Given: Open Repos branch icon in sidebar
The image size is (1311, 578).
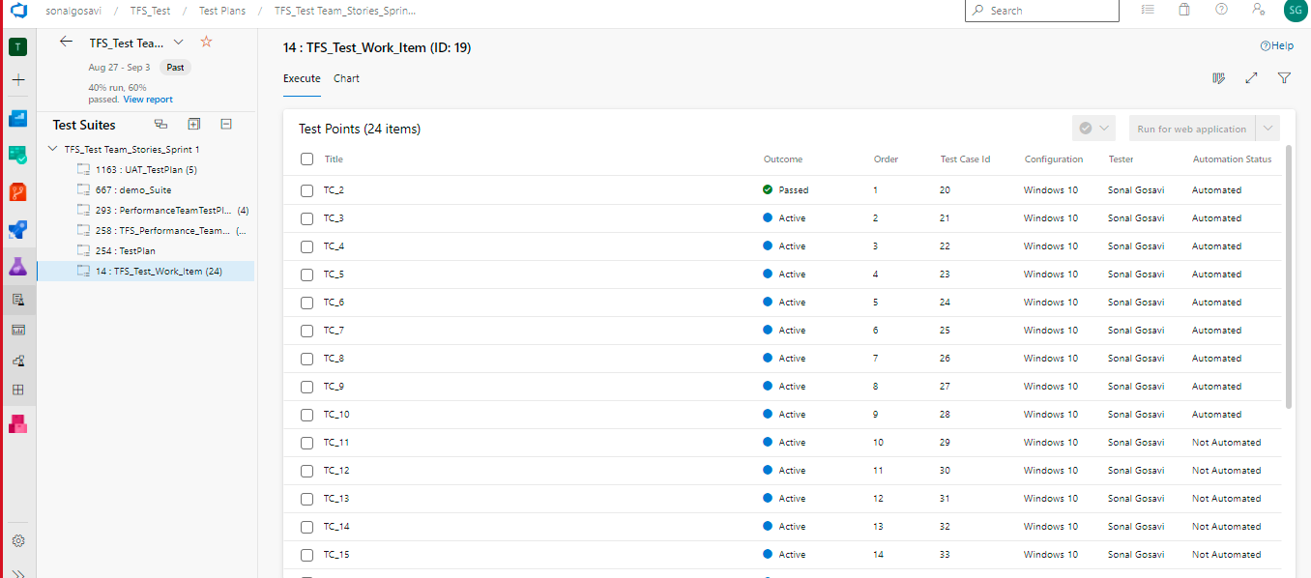Looking at the screenshot, I should click(17, 191).
